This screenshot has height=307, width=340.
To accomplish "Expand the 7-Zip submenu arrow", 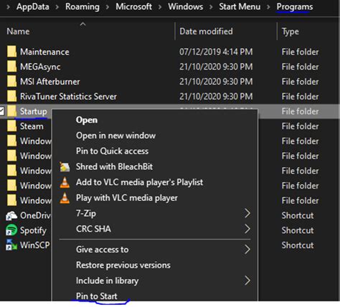I will pos(247,213).
